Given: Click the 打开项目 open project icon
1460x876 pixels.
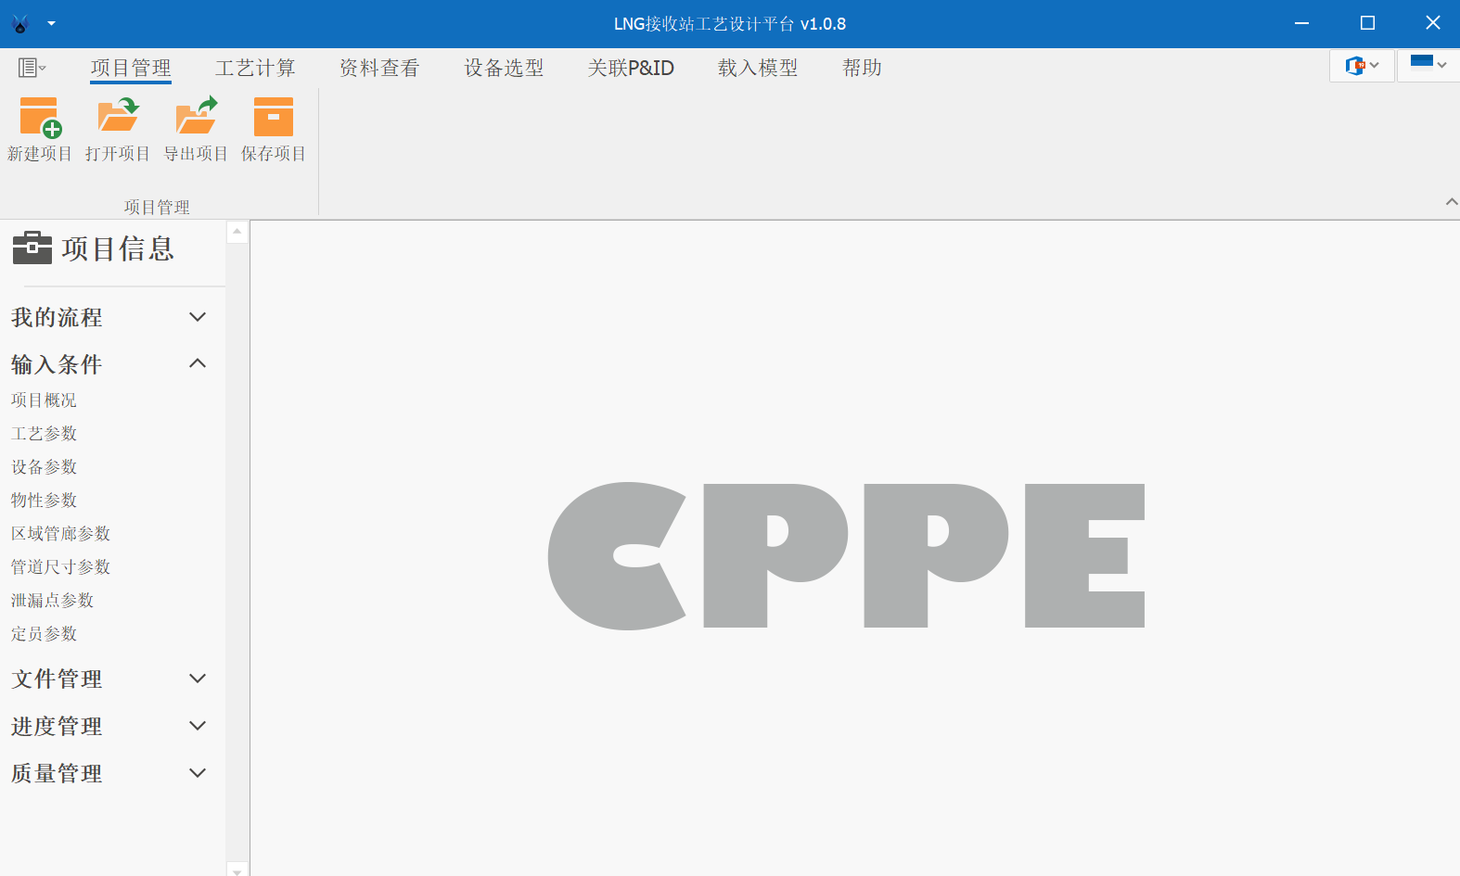Looking at the screenshot, I should click(x=118, y=118).
